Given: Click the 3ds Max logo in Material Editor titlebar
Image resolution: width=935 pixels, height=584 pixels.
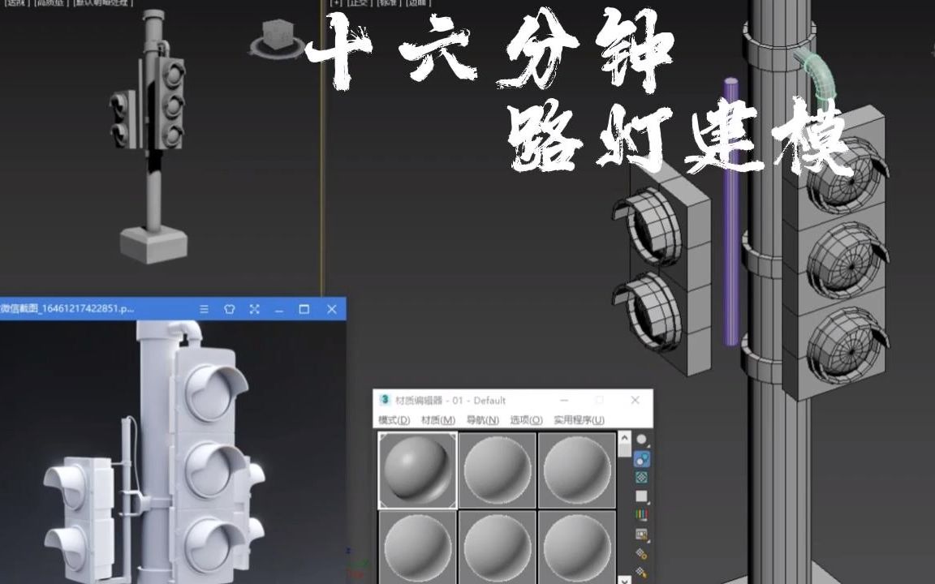Looking at the screenshot, I should pyautogui.click(x=384, y=401).
